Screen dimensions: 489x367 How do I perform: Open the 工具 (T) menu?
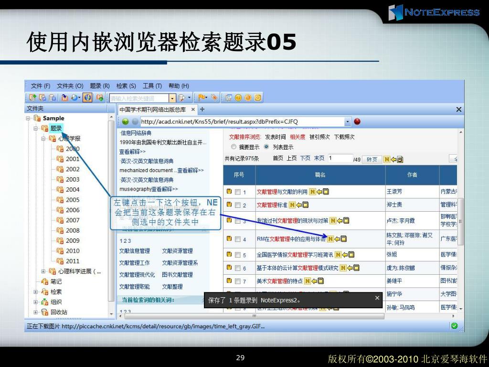click(152, 86)
